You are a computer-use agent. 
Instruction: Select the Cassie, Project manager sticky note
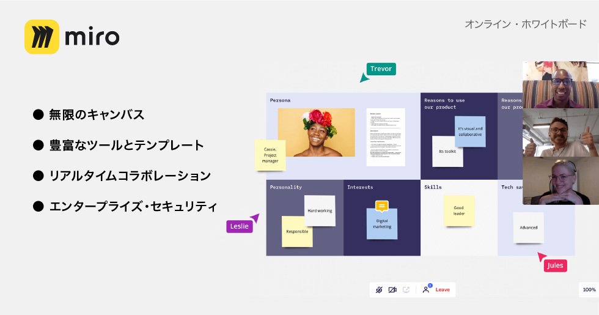pos(270,155)
